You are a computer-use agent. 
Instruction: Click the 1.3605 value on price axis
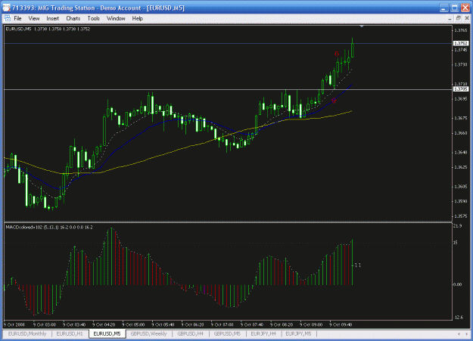click(x=461, y=187)
